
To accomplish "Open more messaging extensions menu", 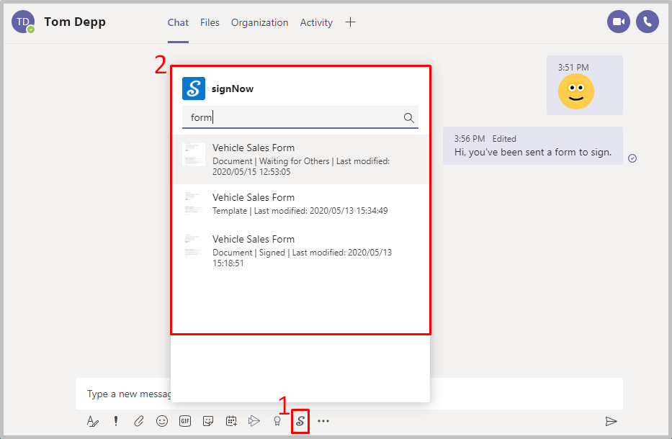I will click(x=323, y=421).
